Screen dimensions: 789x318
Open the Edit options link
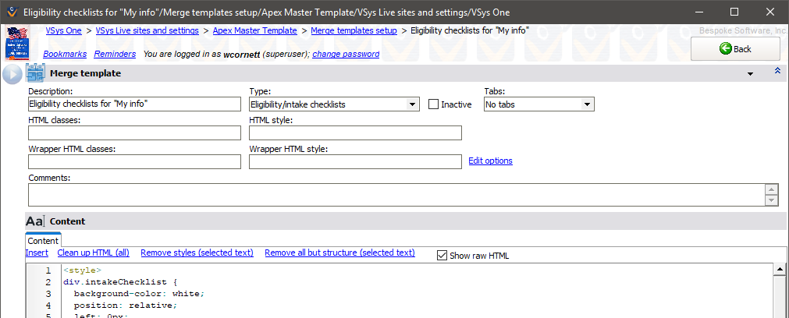490,161
